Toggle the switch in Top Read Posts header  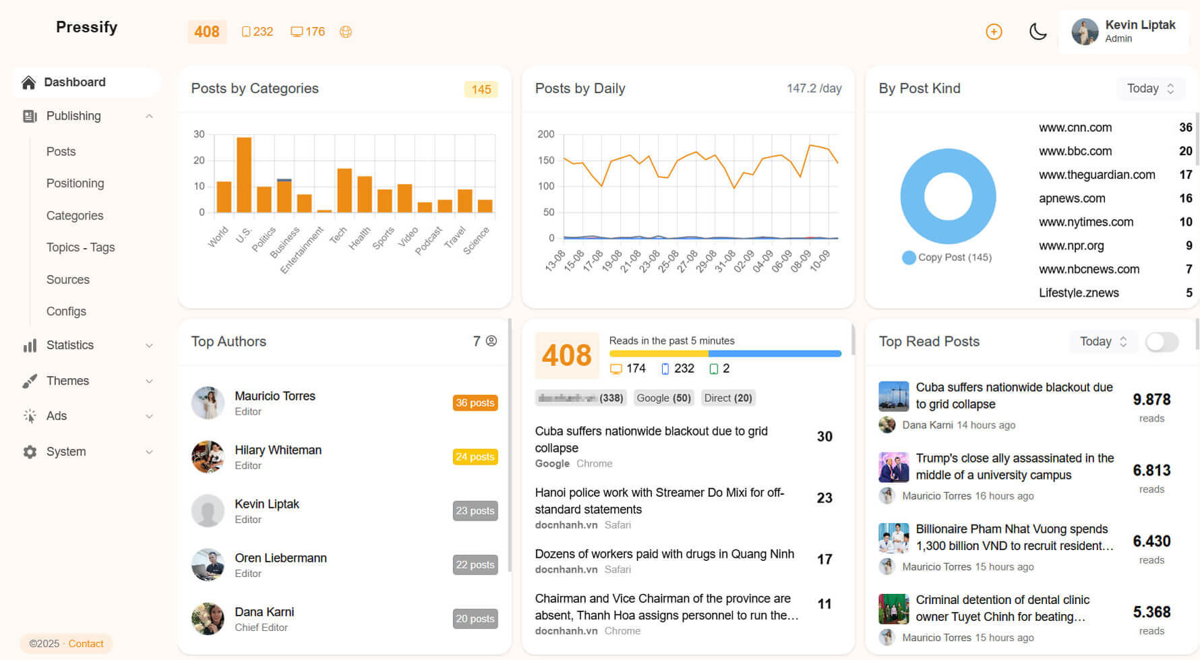[x=1162, y=342]
